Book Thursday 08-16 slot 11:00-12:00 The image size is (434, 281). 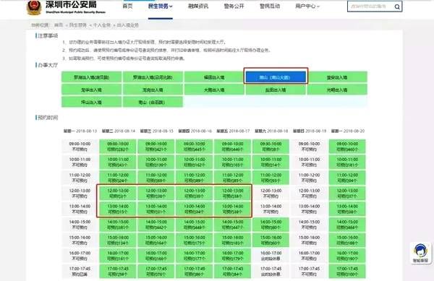[195, 178]
